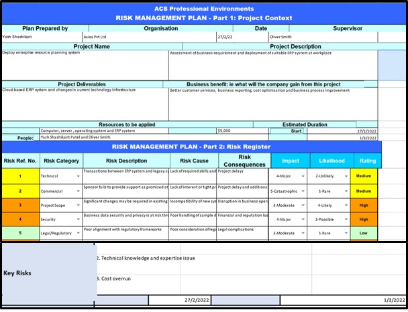The height and width of the screenshot is (312, 408).
Task: Click the 27/2/2022 start date under Estimated Duration
Action: (x=342, y=131)
